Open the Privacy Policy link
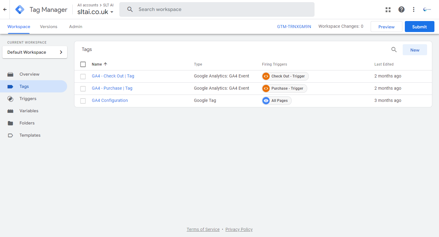Image resolution: width=439 pixels, height=237 pixels. (x=239, y=229)
